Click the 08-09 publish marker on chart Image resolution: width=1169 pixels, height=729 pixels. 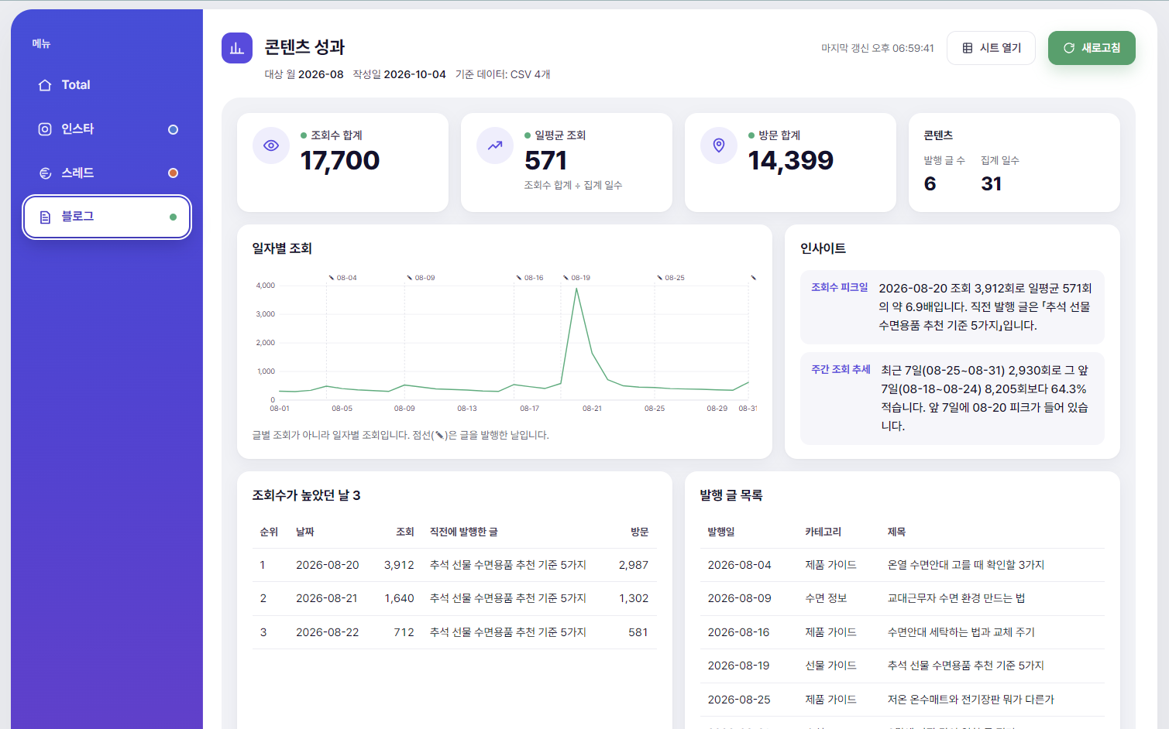[421, 277]
